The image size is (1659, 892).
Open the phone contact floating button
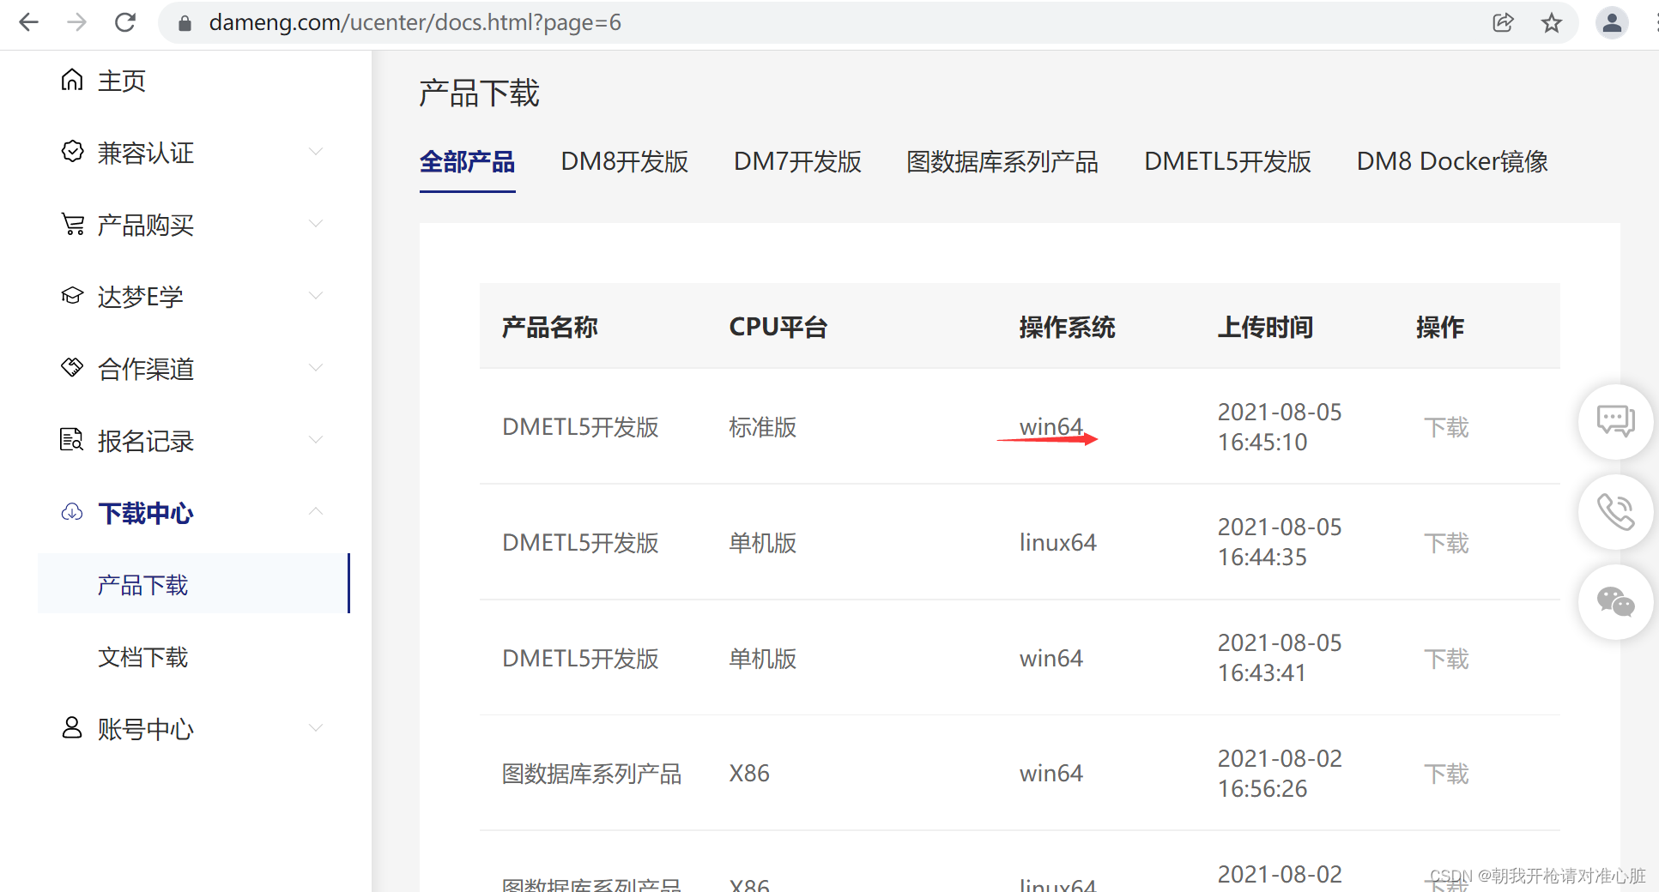(x=1615, y=512)
